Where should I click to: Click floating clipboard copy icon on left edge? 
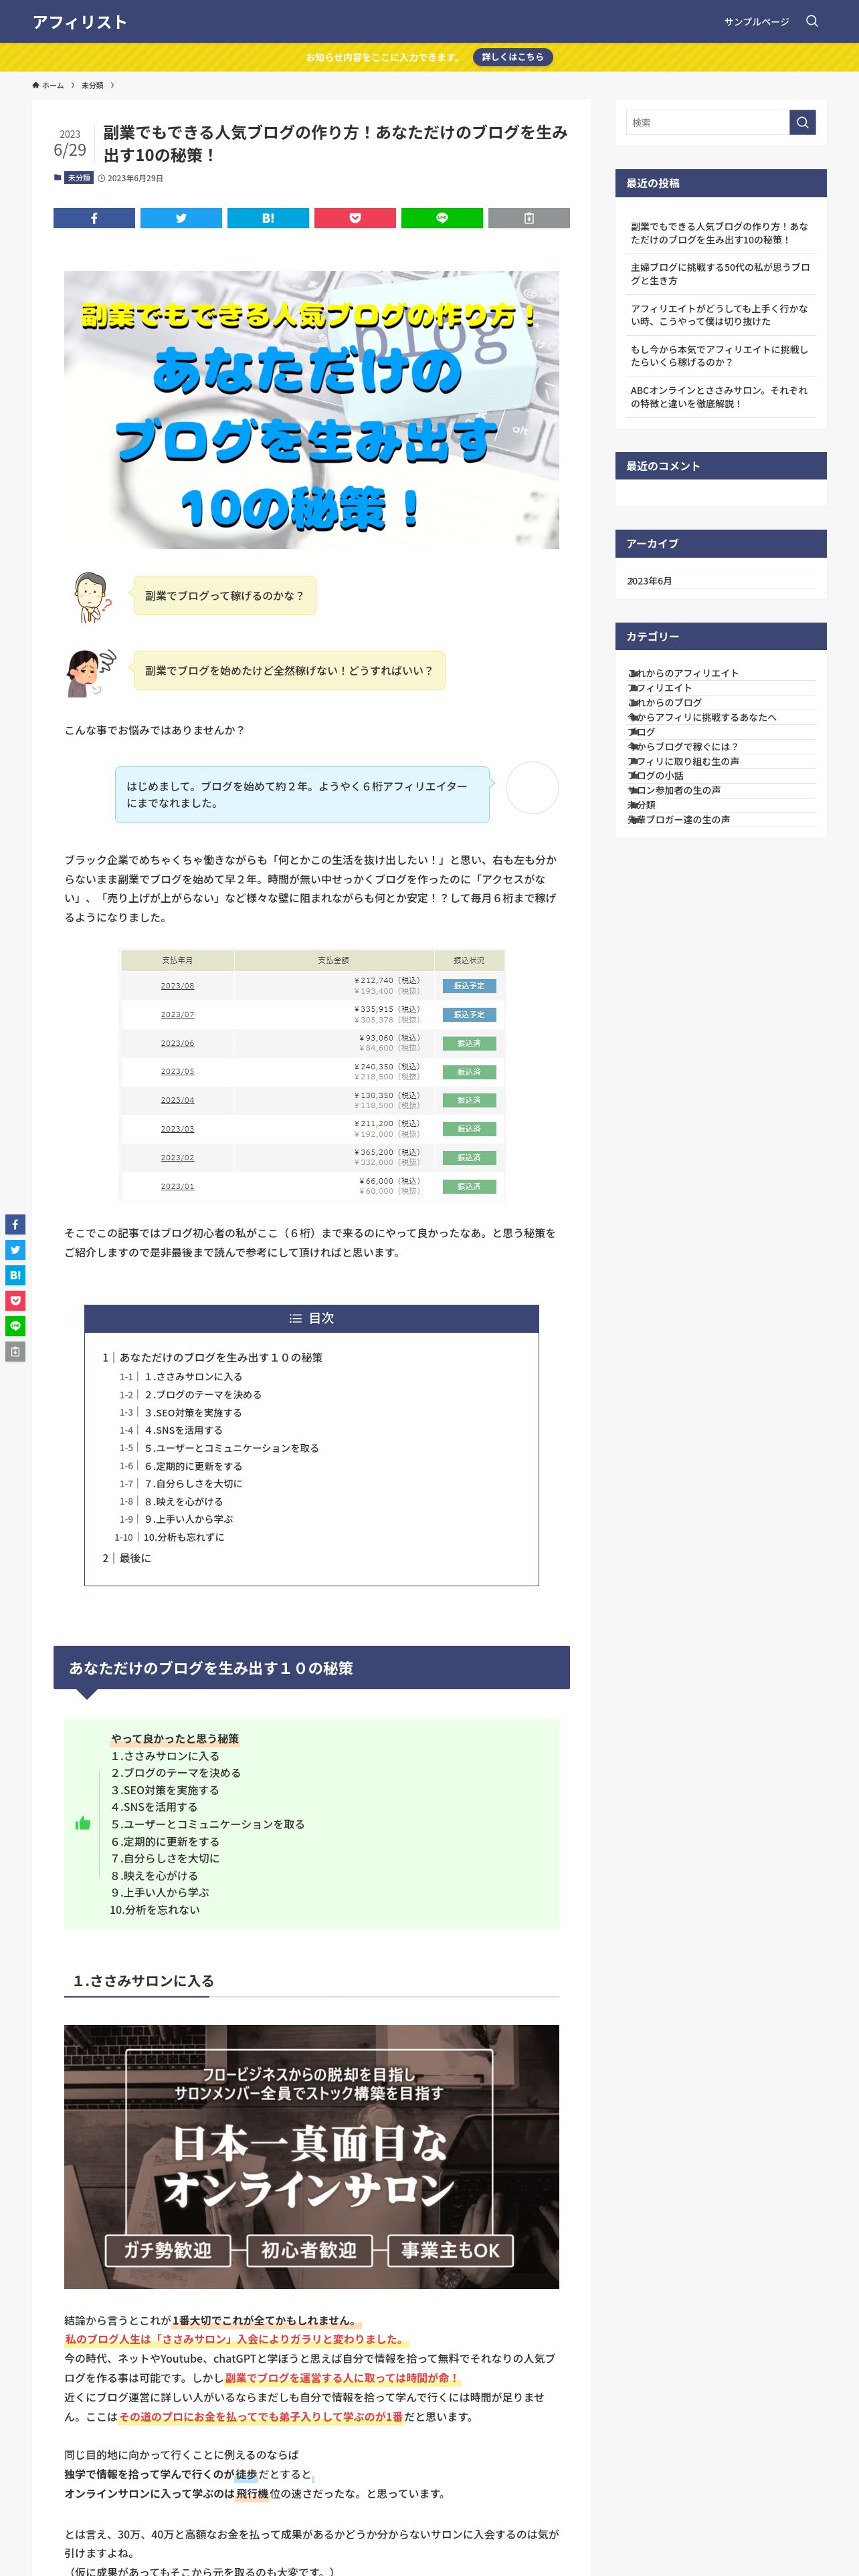pos(15,1352)
